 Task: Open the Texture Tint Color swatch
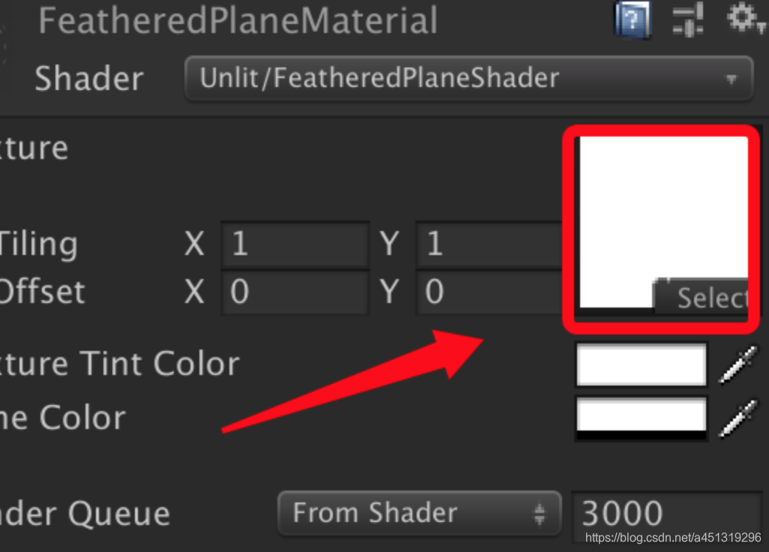(642, 364)
